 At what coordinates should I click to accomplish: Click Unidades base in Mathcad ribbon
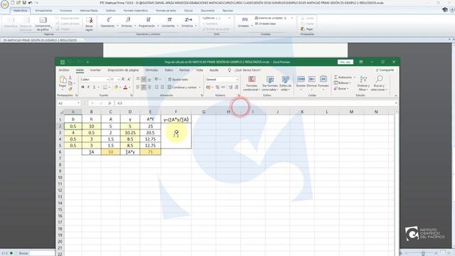tap(265, 23)
